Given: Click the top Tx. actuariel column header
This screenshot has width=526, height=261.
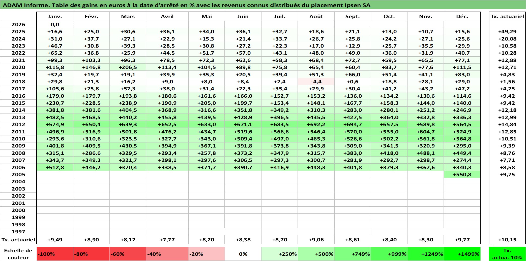Looking at the screenshot, I should (507, 16).
